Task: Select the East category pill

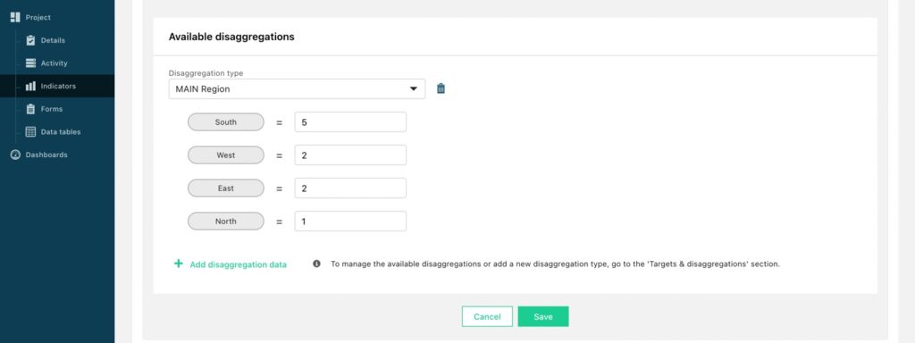Action: (226, 188)
